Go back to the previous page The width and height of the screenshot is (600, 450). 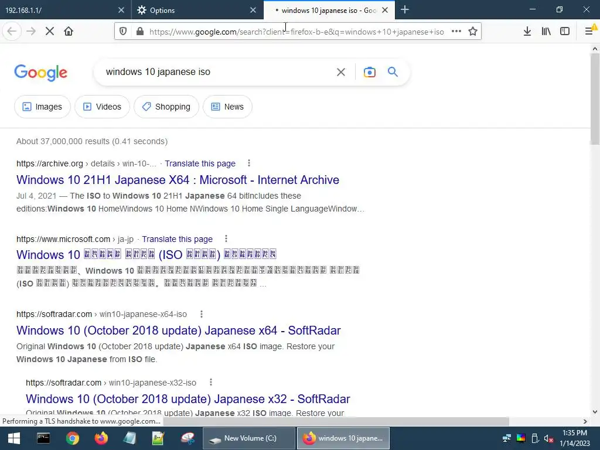pyautogui.click(x=12, y=32)
